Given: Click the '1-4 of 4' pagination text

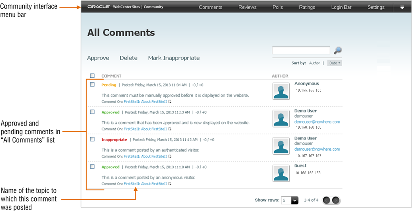Looking at the screenshot, I should [x=311, y=200].
